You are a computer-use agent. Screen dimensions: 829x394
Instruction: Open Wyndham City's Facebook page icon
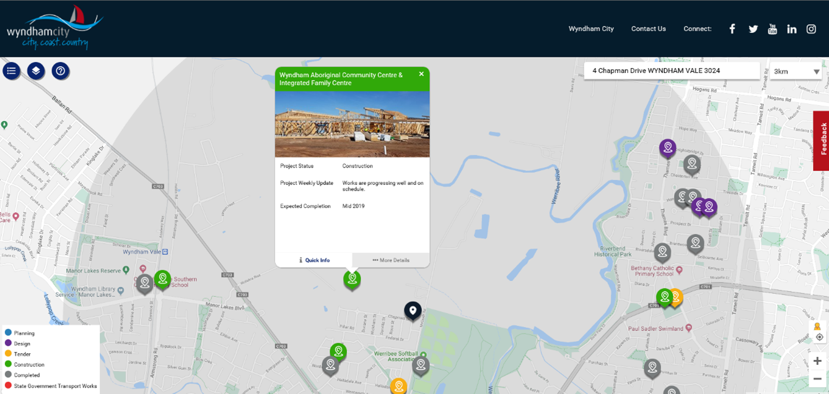732,28
